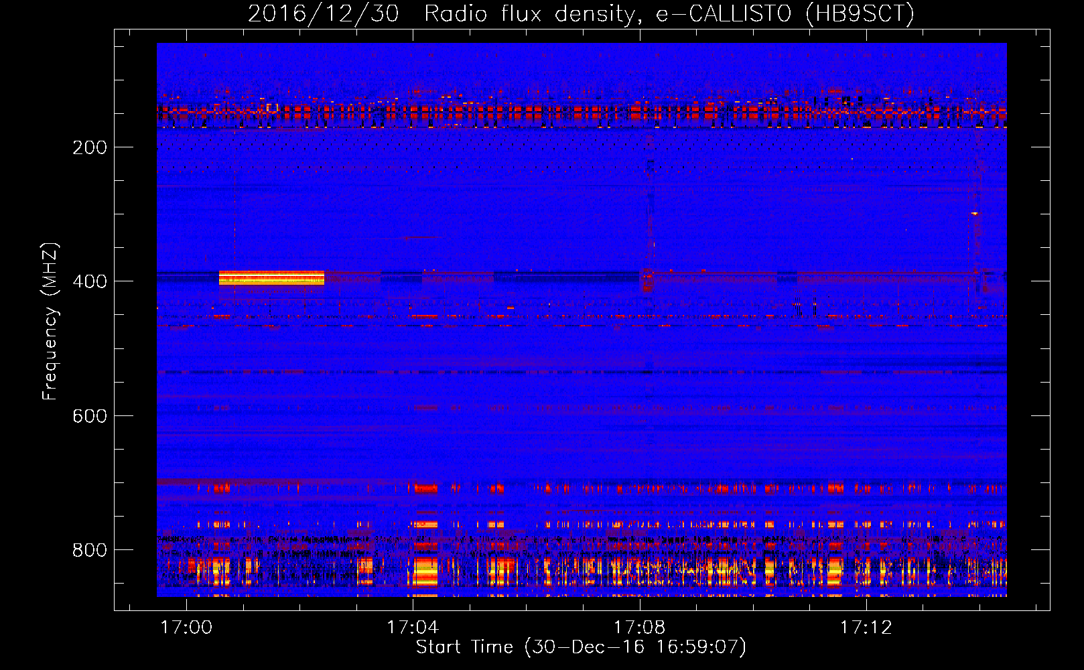Click the 17:12 time tick label
The width and height of the screenshot is (1084, 670).
pyautogui.click(x=866, y=627)
